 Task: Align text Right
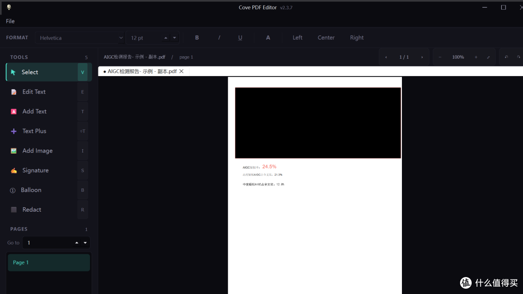coord(356,38)
